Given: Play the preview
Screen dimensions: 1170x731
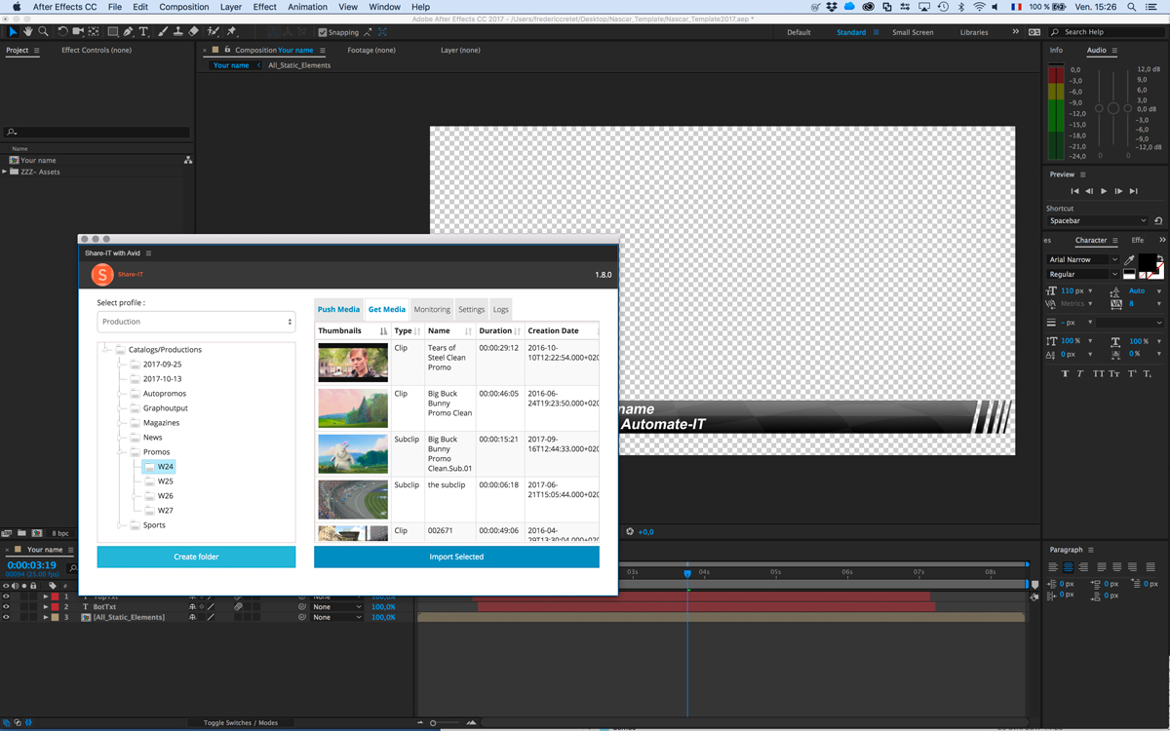Looking at the screenshot, I should click(1104, 191).
